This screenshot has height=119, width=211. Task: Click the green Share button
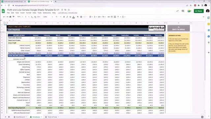pyautogui.click(x=199, y=11)
